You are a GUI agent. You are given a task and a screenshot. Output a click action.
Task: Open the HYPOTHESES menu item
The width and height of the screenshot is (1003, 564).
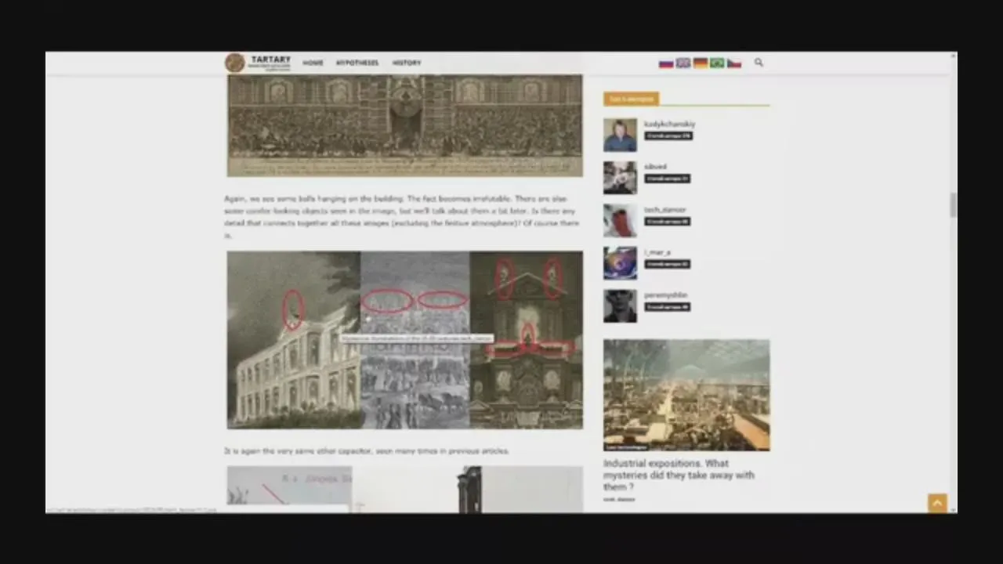357,63
